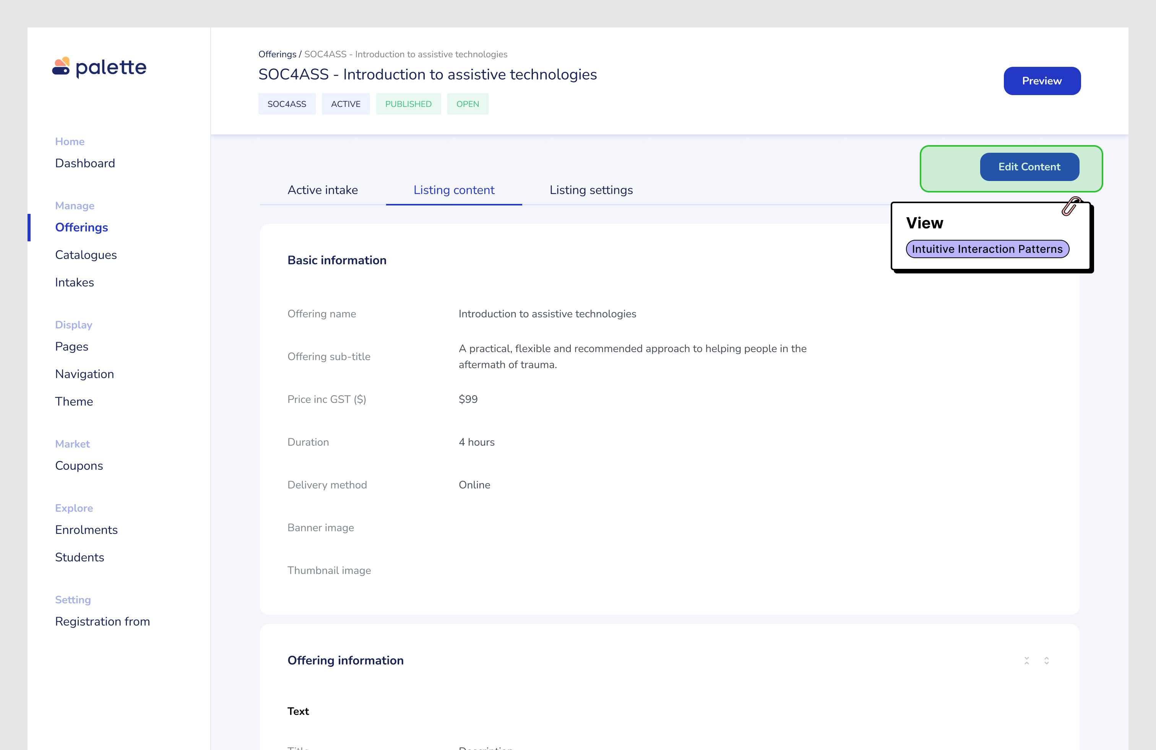
Task: Click the Thumbnail image label
Action: pyautogui.click(x=329, y=570)
